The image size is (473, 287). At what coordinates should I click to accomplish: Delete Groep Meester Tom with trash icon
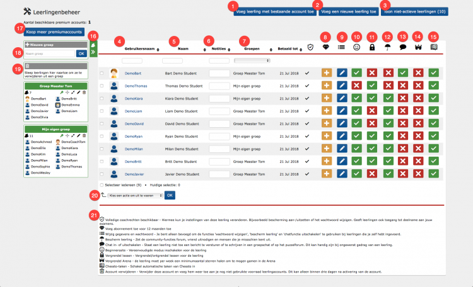[84, 93]
